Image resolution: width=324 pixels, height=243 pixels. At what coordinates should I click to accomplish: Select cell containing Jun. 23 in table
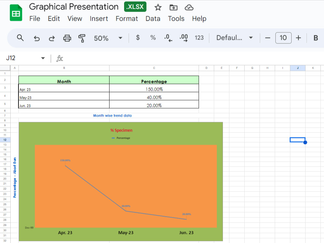pos(64,104)
